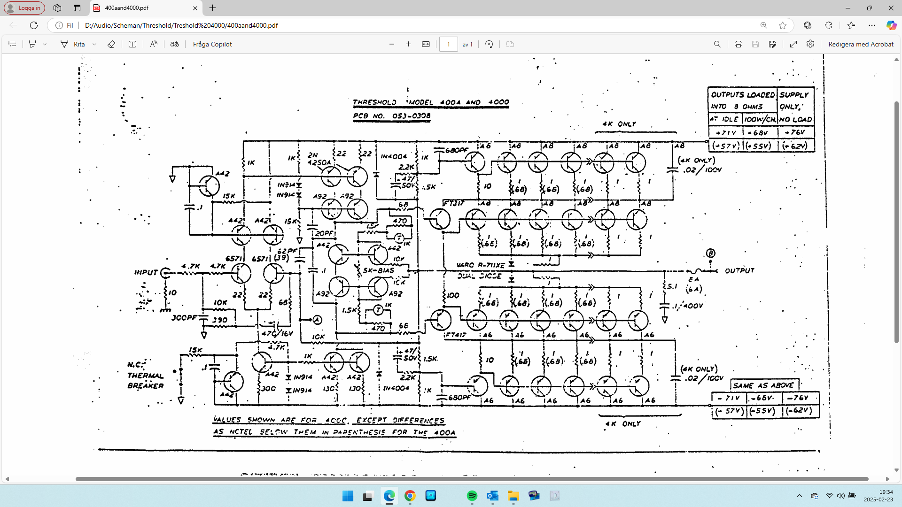Screen dimensions: 902x507
Task: Open Outlook from the taskbar
Action: (x=493, y=496)
